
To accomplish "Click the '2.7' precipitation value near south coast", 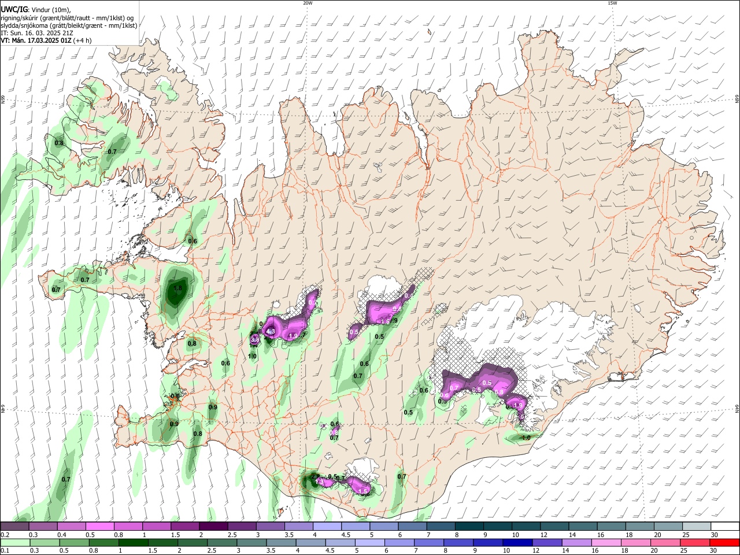I will pos(315,476).
